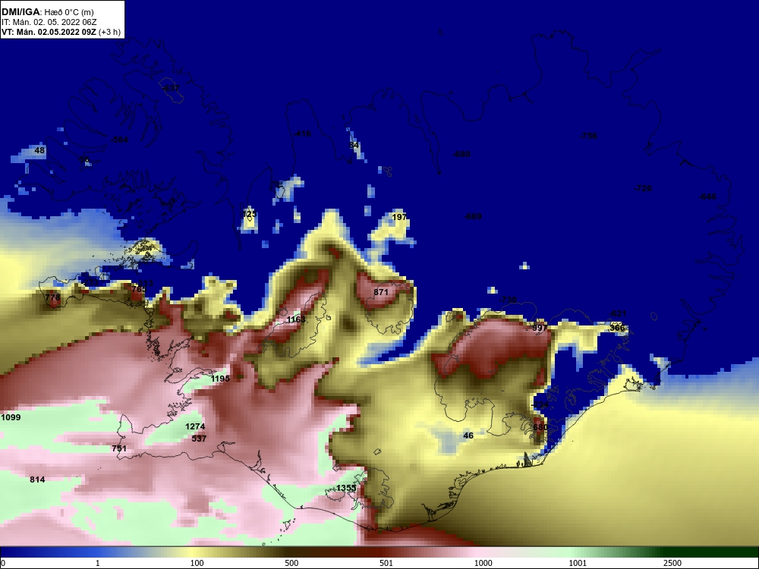Click the legend tick label '501'
The image size is (759, 569).
[386, 563]
